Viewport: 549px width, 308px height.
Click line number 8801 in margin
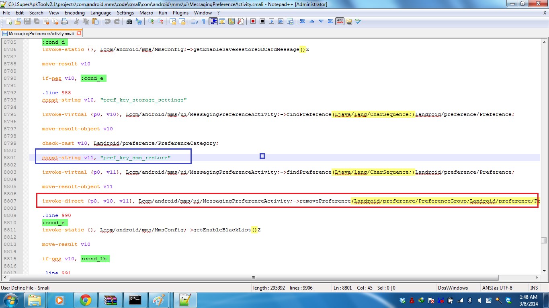click(10, 158)
